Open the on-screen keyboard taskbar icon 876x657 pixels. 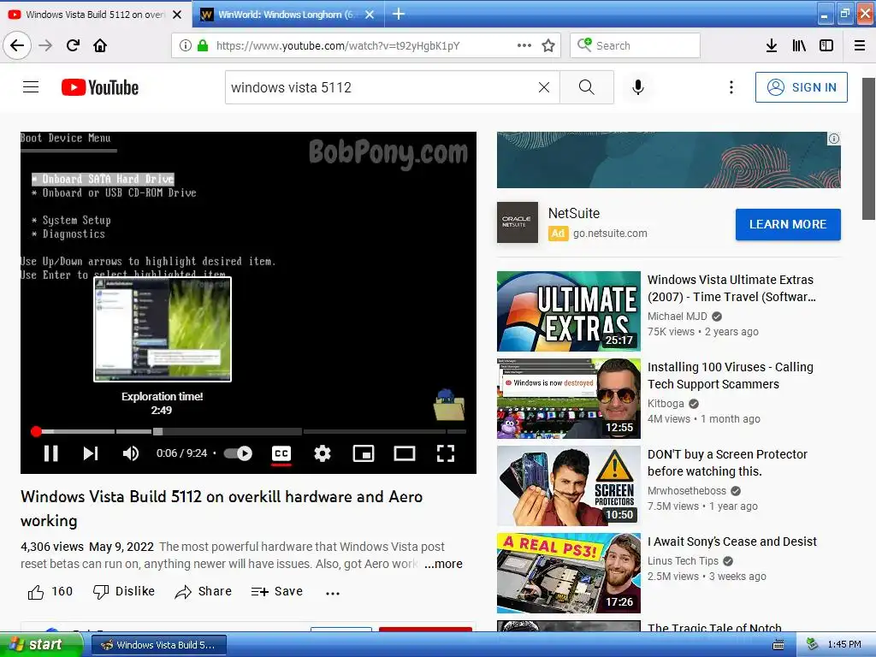pyautogui.click(x=778, y=645)
